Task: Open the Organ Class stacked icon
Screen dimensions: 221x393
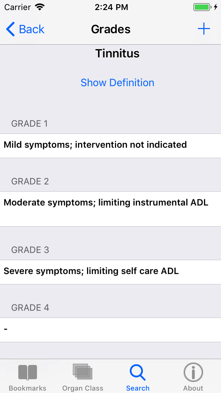Action: (x=83, y=372)
